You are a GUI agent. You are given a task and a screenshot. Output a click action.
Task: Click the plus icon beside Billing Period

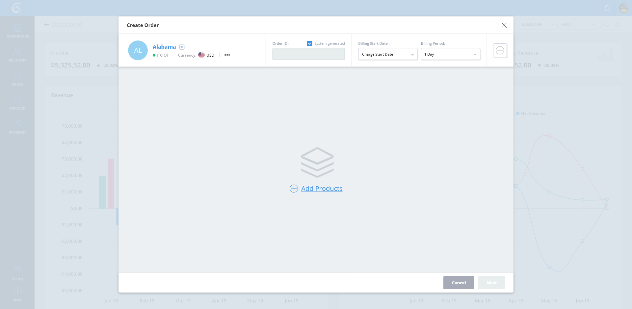500,50
